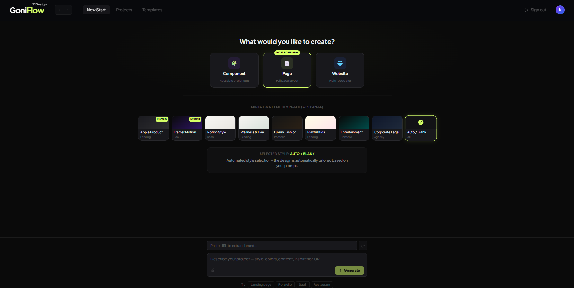Select the Auto / Blank template
The image size is (574, 288).
pyautogui.click(x=421, y=128)
